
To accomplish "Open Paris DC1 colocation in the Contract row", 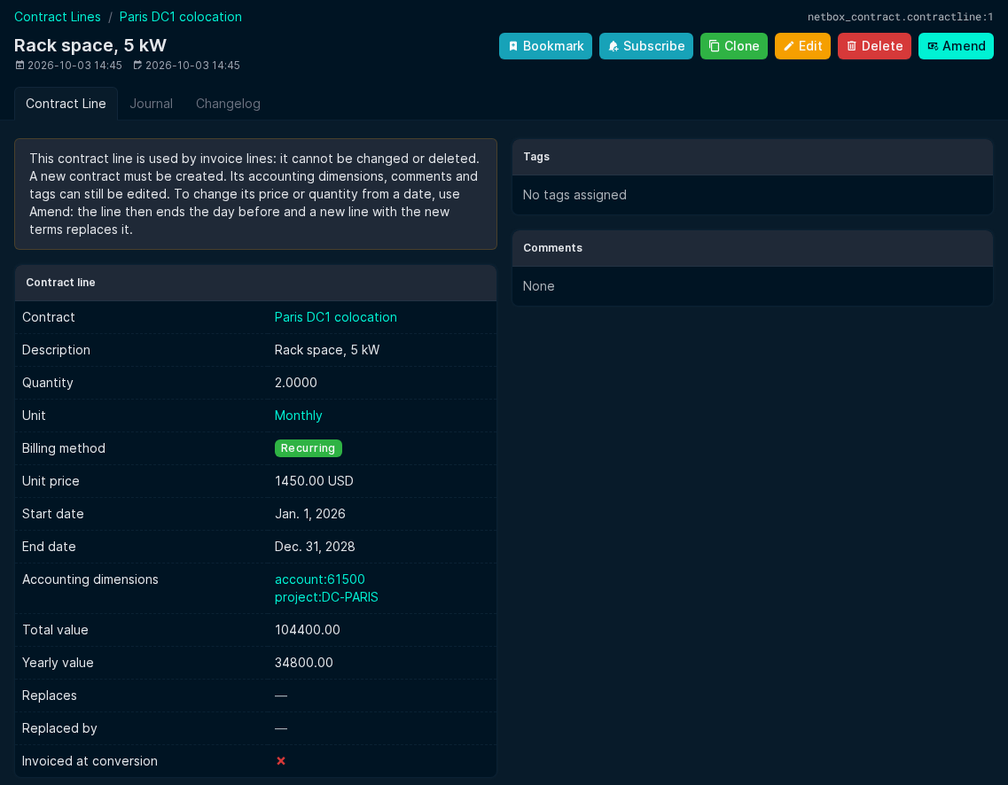I will 336,317.
